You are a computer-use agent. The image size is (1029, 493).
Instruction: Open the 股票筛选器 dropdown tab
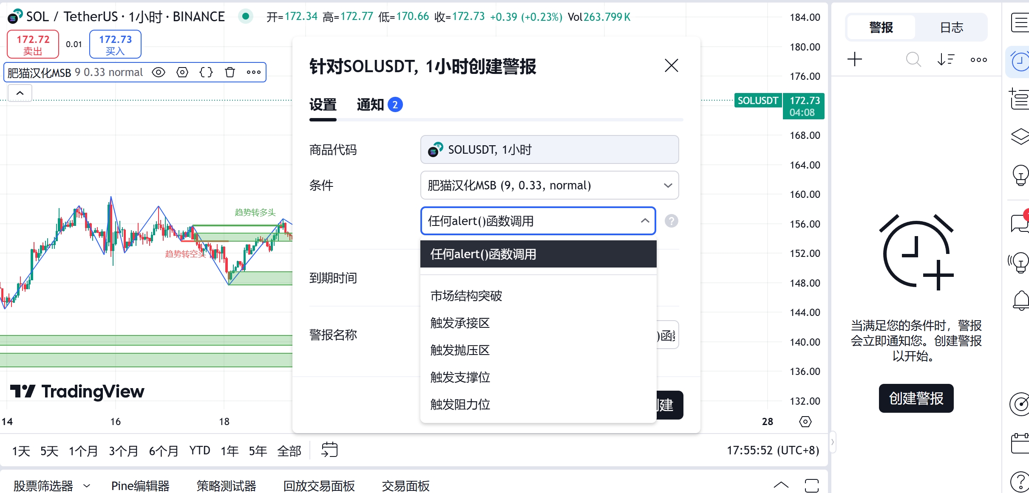pos(52,485)
